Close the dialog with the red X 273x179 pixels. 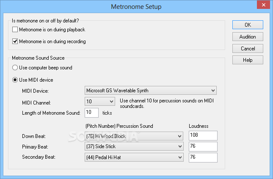tap(263, 5)
